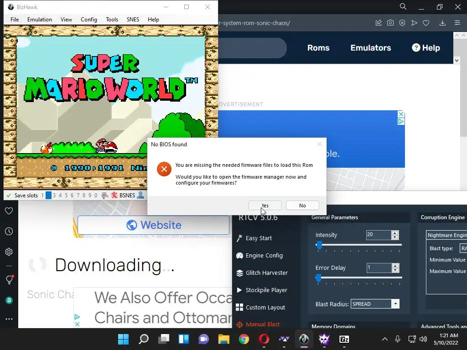
Task: Click the three-dot more icon in Opera sidebar
Action: pyautogui.click(x=9, y=319)
